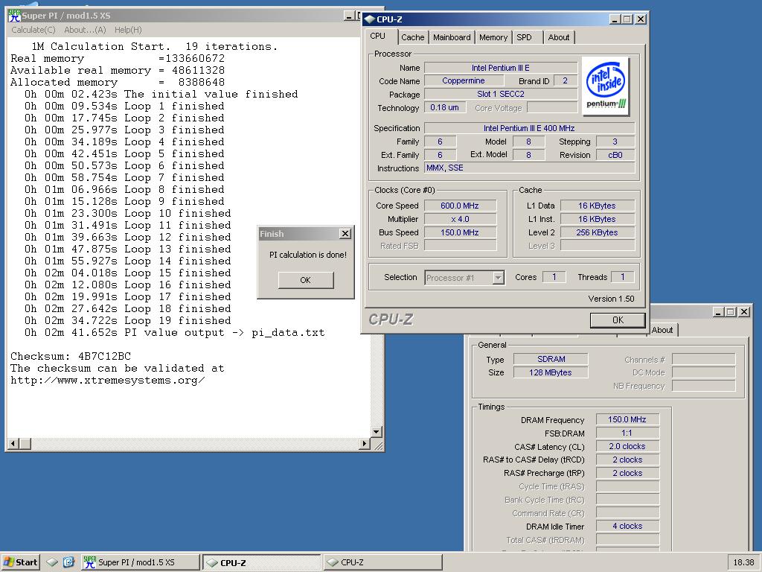The height and width of the screenshot is (572, 762).
Task: Open the About tab in front CPU-Z window
Action: [559, 37]
